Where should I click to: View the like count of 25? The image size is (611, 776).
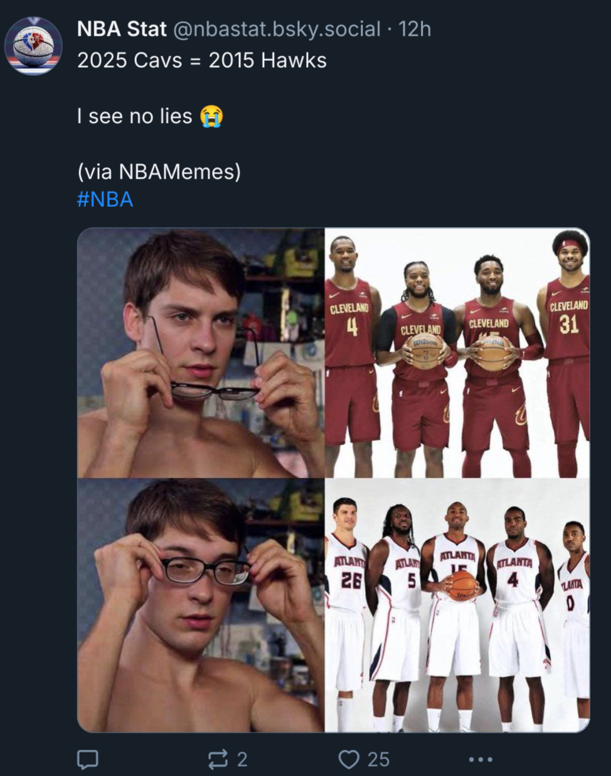pyautogui.click(x=378, y=760)
